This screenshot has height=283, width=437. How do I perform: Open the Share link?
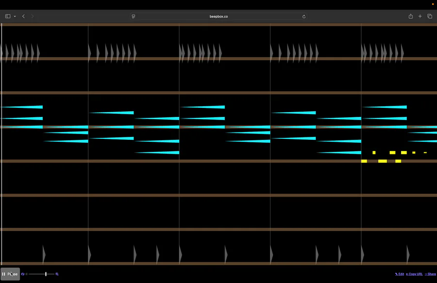430,274
